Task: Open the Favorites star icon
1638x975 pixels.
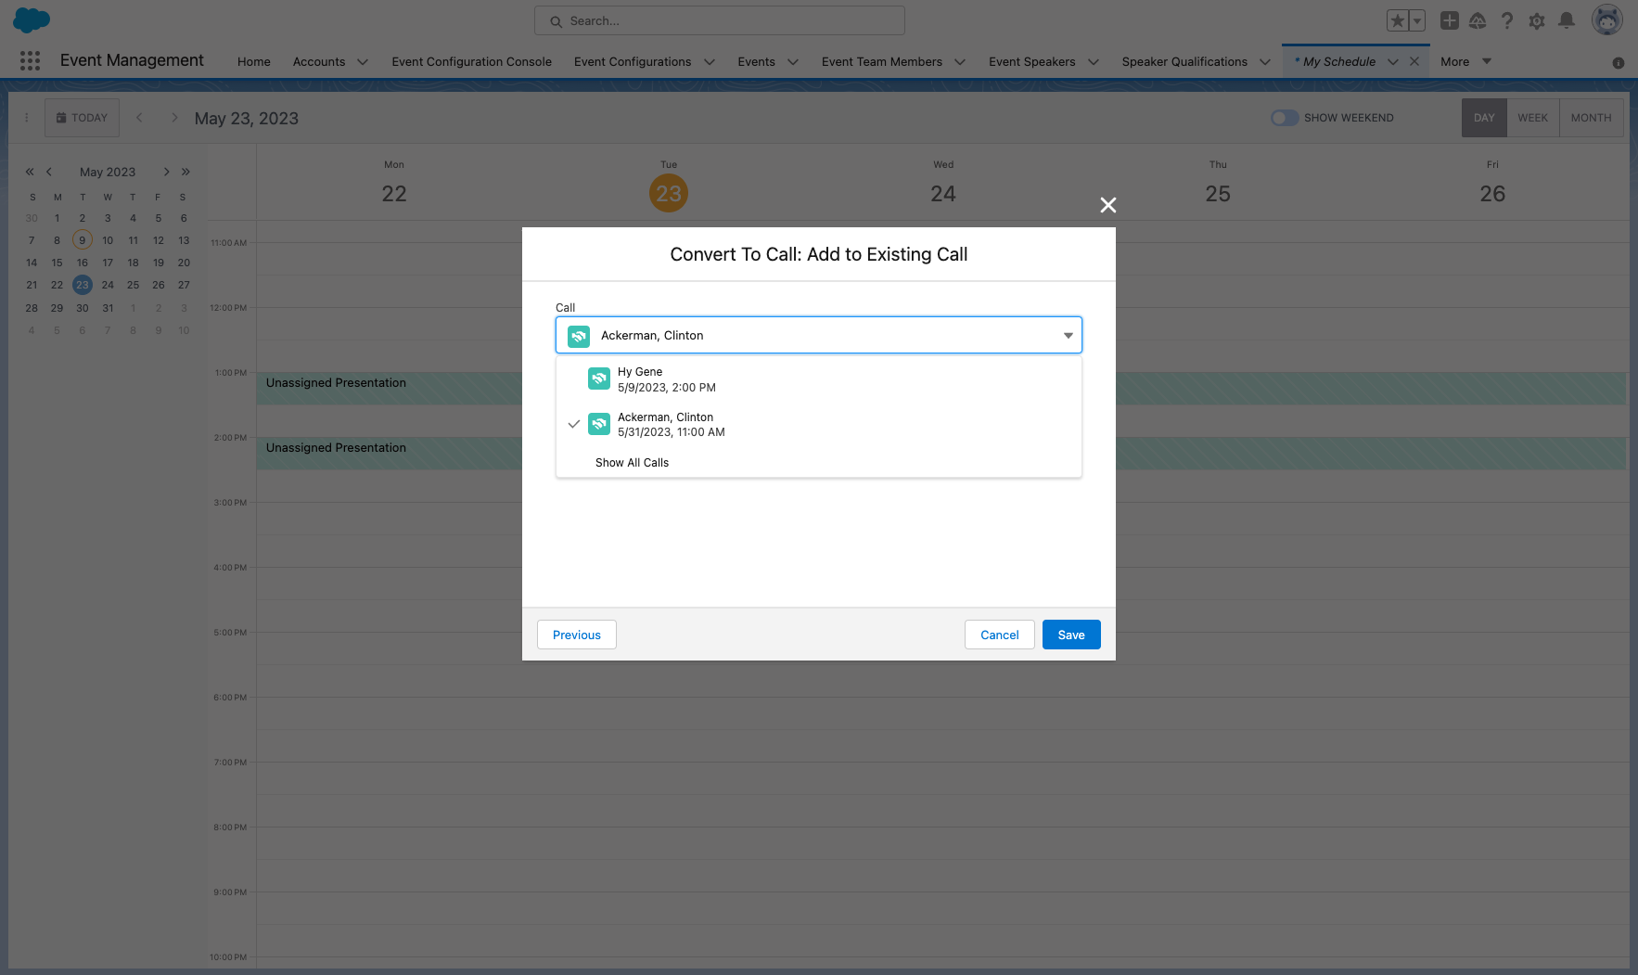Action: 1397,20
